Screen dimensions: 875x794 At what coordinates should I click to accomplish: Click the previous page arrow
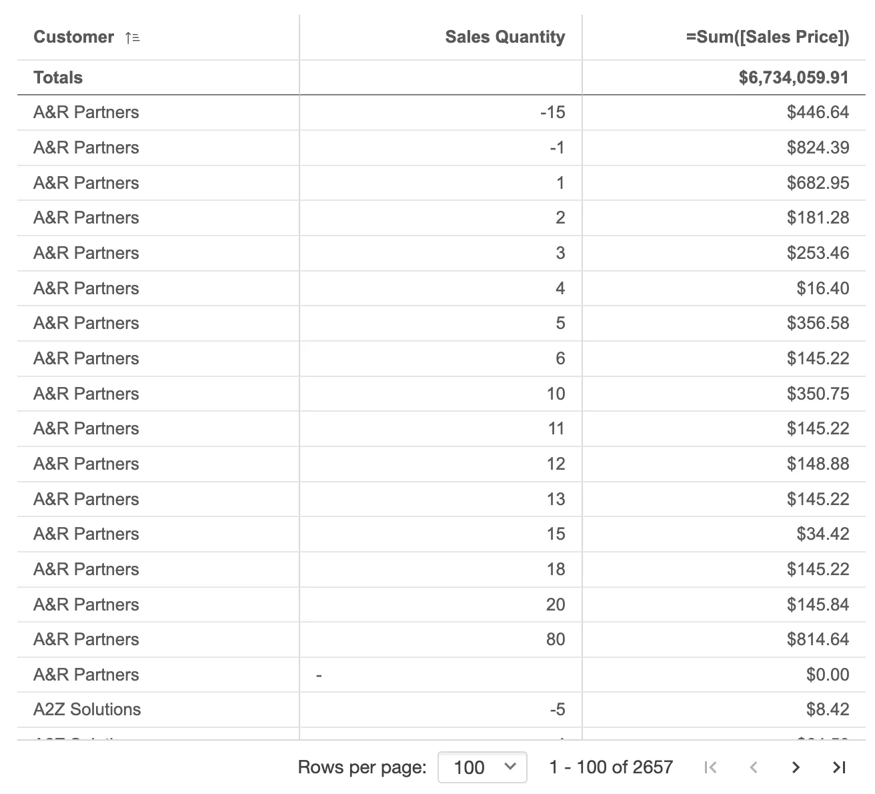coord(753,767)
